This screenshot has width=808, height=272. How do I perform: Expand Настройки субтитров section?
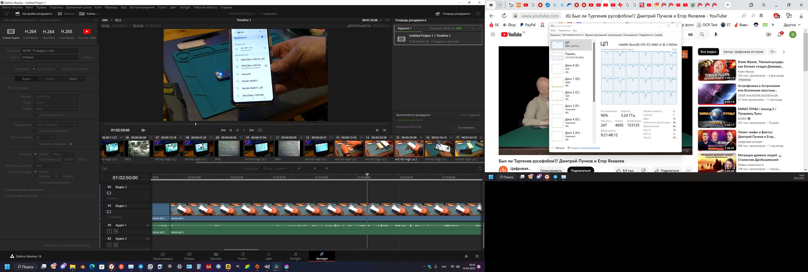21,196
